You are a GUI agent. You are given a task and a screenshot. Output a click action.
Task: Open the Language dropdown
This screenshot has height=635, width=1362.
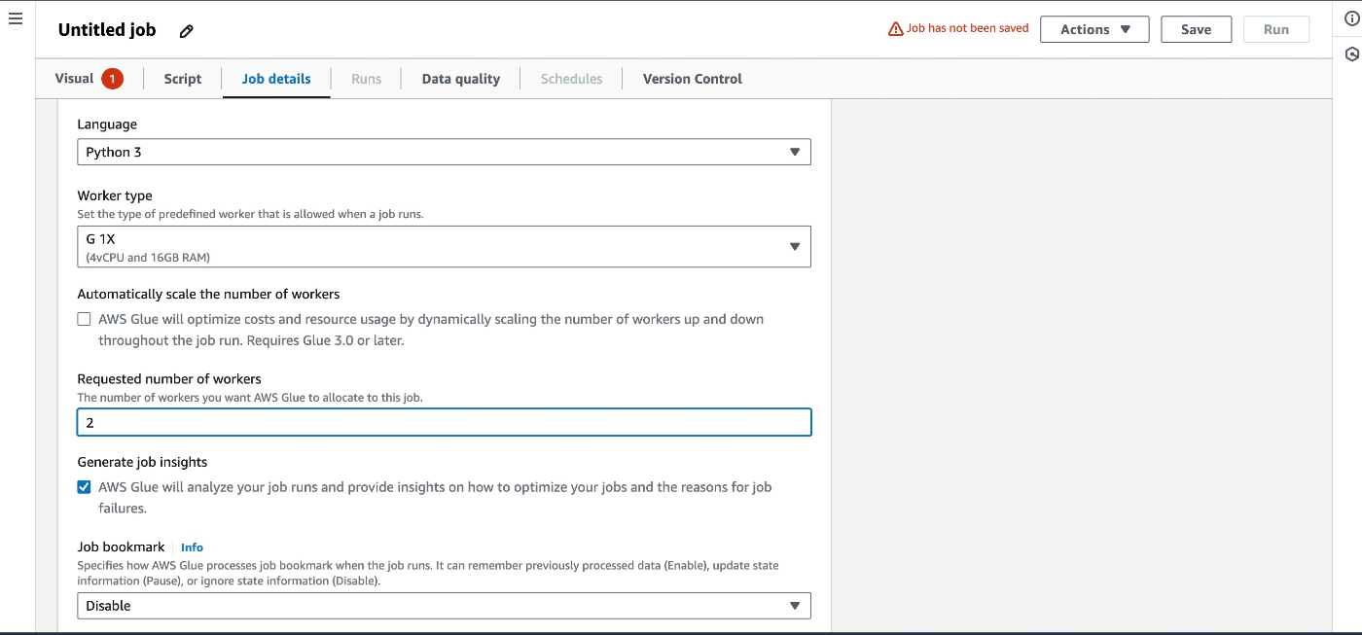tap(444, 152)
